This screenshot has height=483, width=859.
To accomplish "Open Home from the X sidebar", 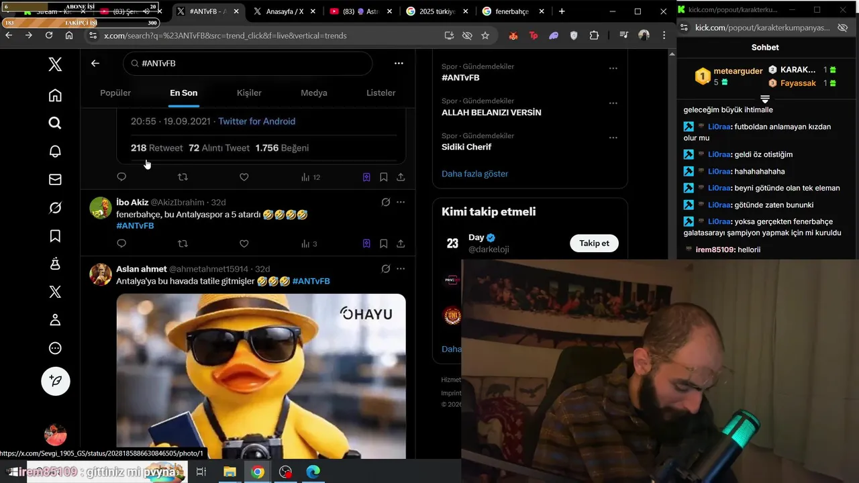I will point(55,95).
